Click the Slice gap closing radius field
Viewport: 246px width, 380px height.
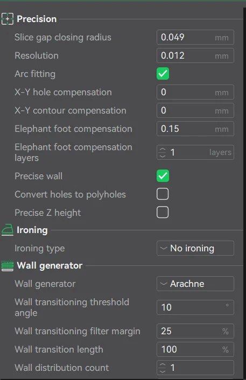[x=195, y=37]
